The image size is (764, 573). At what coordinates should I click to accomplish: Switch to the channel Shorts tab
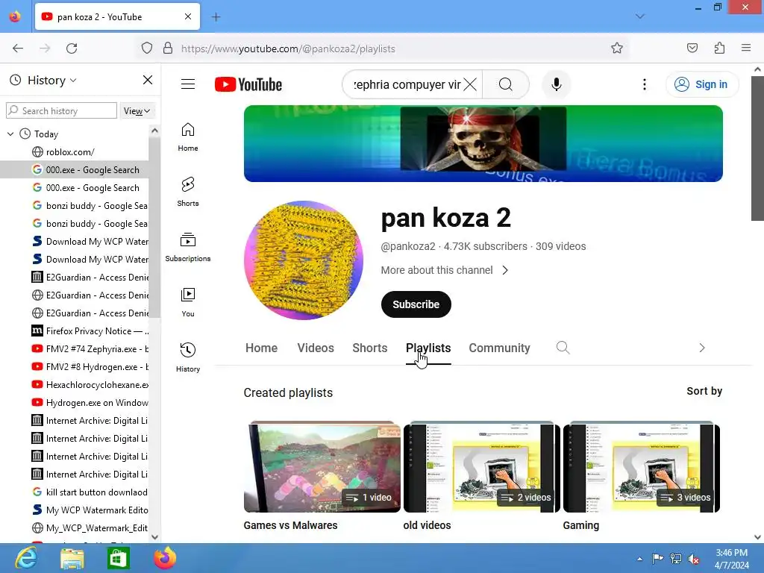370,348
